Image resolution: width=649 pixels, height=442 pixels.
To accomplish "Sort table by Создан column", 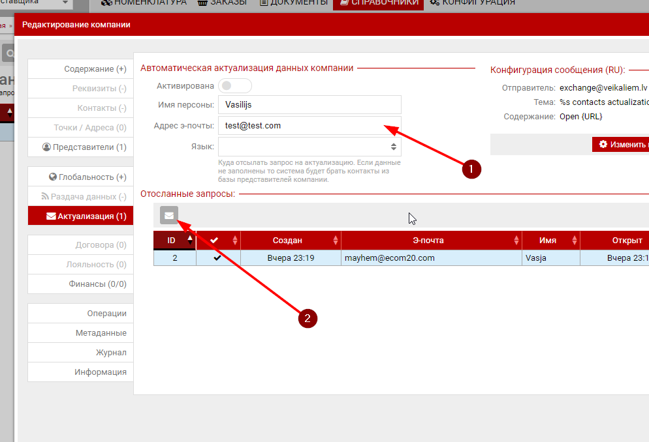I will click(290, 241).
